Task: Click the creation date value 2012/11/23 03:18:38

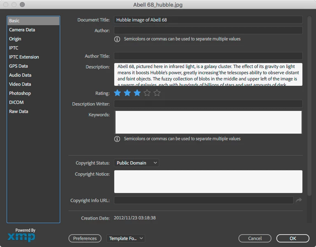Action: click(134, 218)
